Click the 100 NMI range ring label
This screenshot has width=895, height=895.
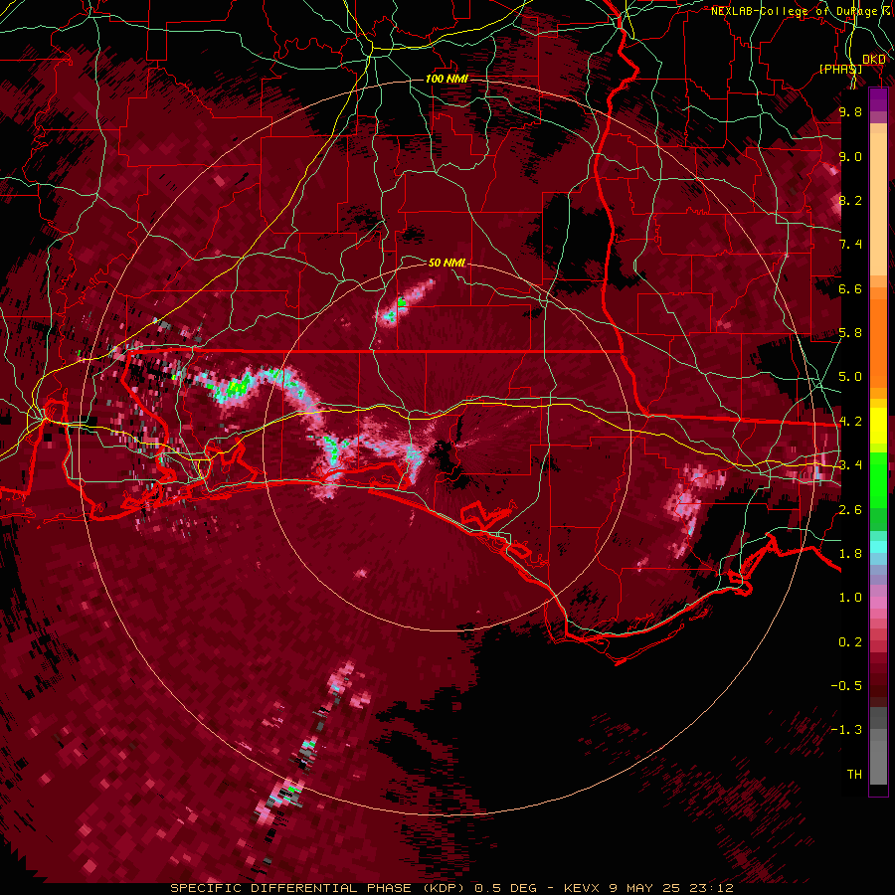pyautogui.click(x=447, y=79)
